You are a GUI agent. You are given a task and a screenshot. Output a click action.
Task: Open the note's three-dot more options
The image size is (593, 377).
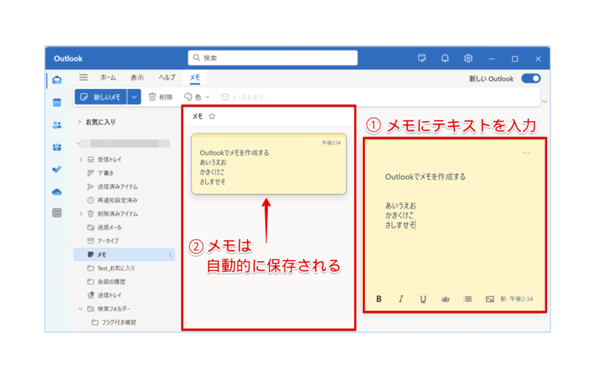coord(526,153)
